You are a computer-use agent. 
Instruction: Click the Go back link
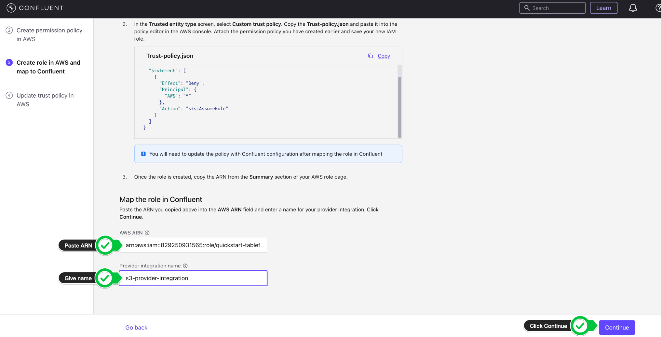(x=136, y=327)
